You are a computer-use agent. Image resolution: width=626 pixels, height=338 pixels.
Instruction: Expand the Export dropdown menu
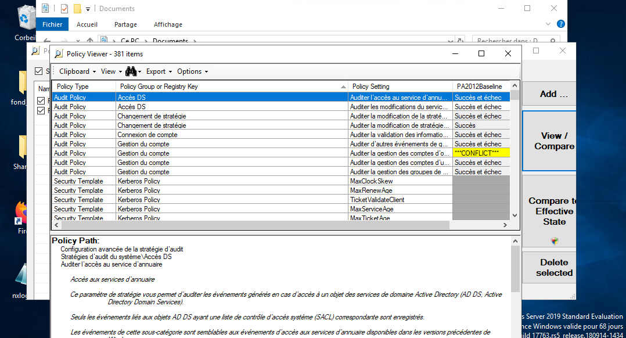[159, 71]
